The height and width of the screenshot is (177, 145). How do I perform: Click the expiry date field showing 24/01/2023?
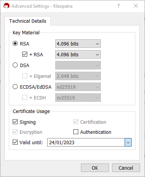click(86, 142)
